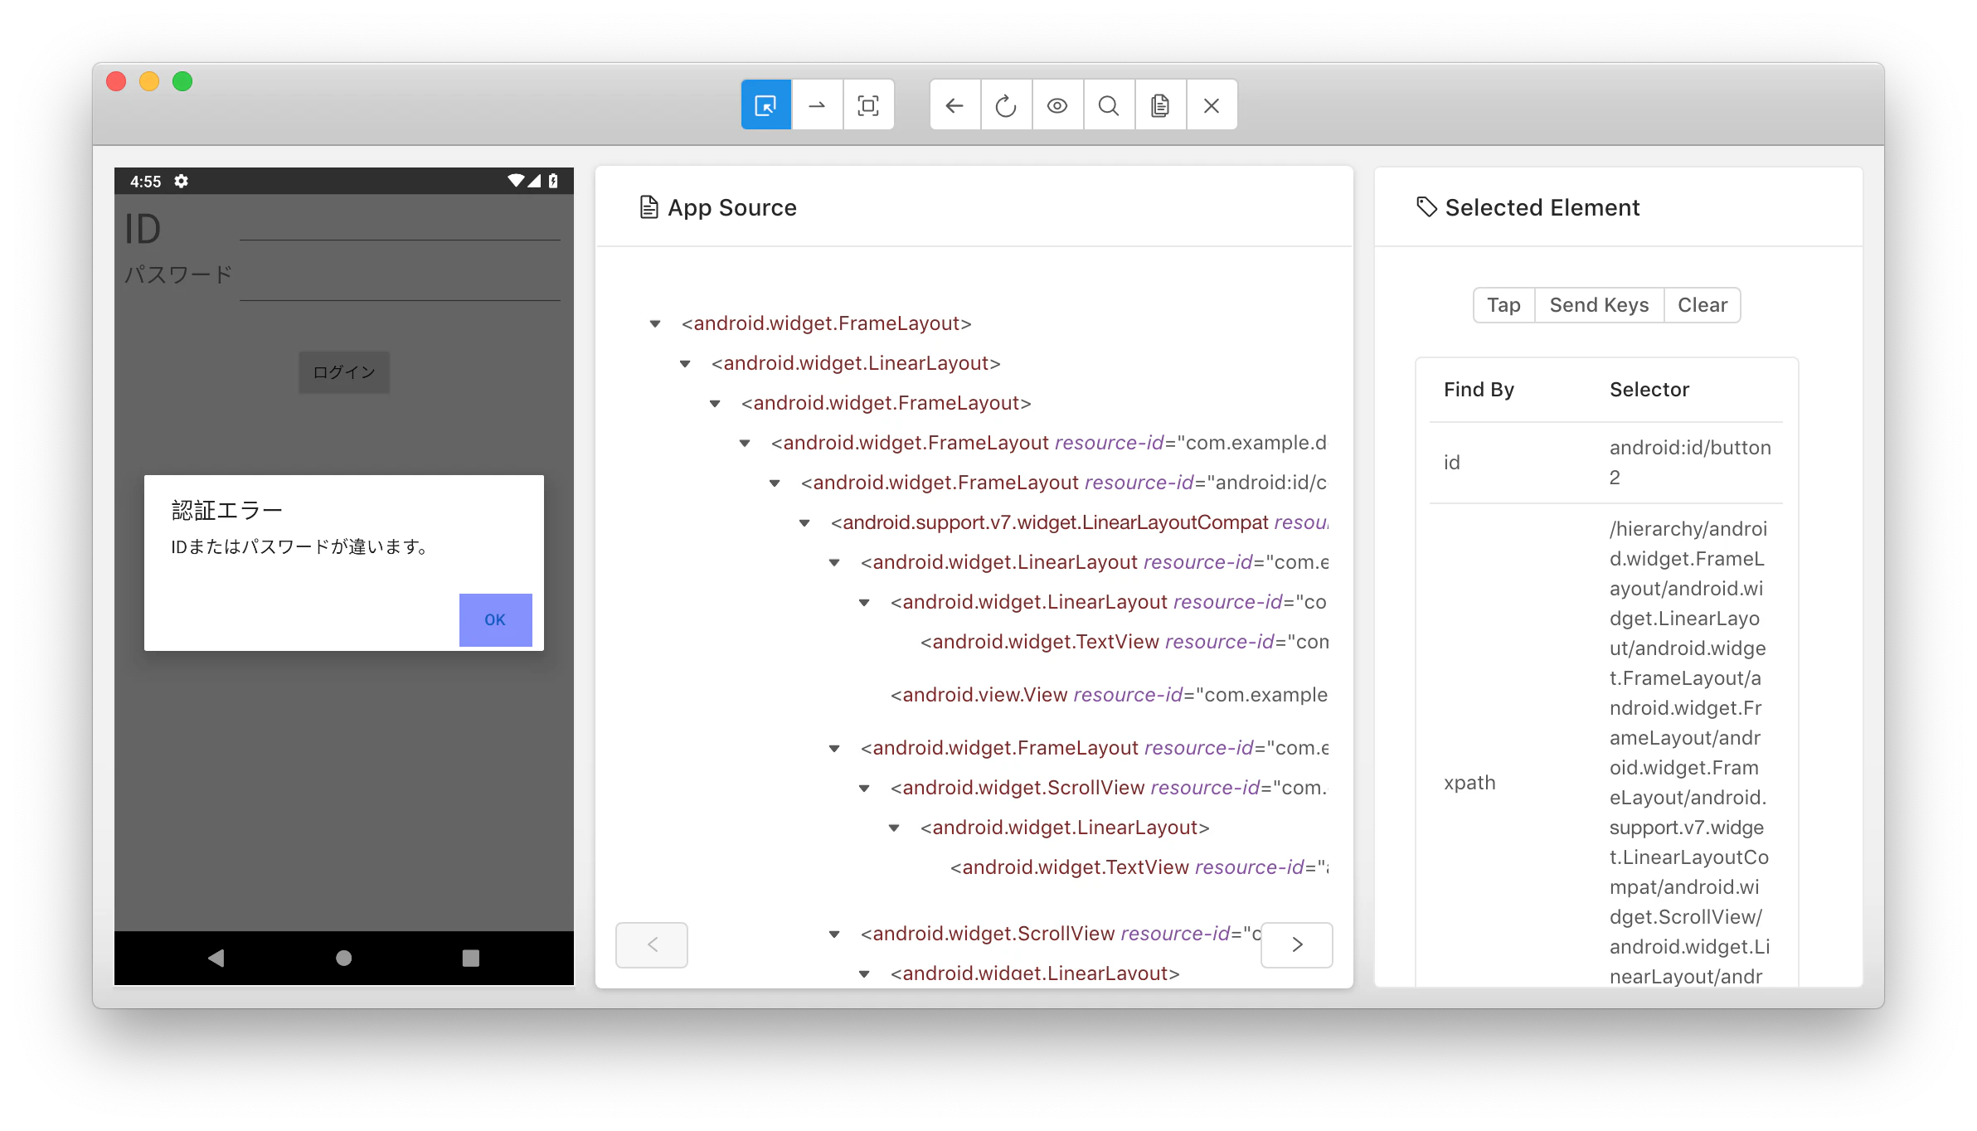Click the IDまたはパスワードが違います message text
1977x1131 pixels.
pyautogui.click(x=300, y=547)
